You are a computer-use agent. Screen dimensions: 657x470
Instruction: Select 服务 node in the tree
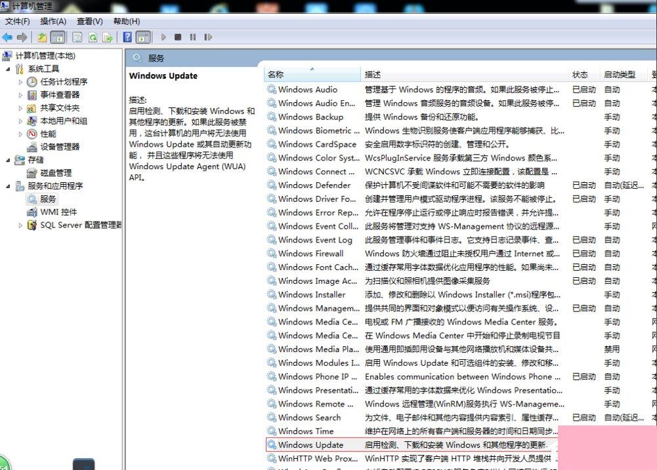48,199
